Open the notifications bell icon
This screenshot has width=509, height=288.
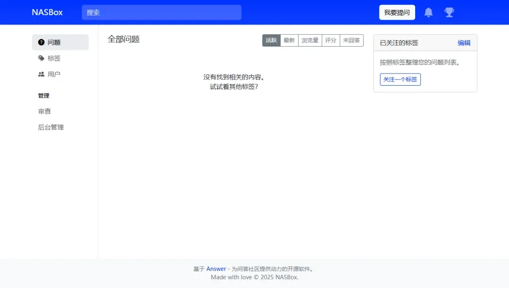(x=428, y=13)
